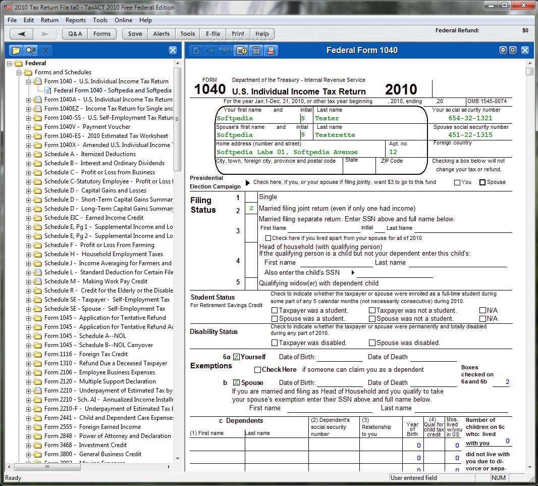The image size is (538, 486).
Task: Expand Form 2441 Child and Dependent Care node
Action: coord(28,418)
